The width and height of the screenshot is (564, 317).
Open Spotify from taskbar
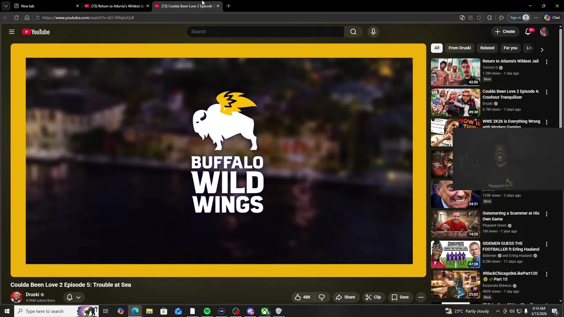pos(207,311)
